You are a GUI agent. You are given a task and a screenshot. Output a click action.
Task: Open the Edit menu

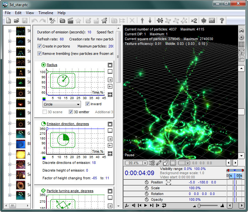pyautogui.click(x=18, y=13)
